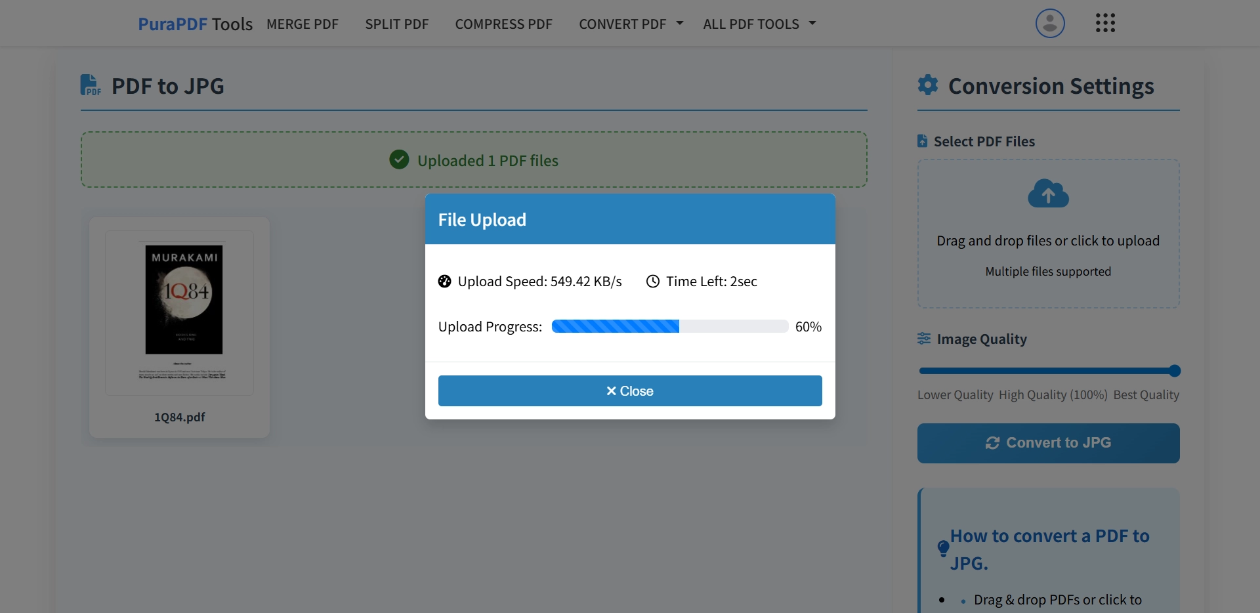The width and height of the screenshot is (1260, 613).
Task: Click the cloud upload icon
Action: [x=1048, y=194]
